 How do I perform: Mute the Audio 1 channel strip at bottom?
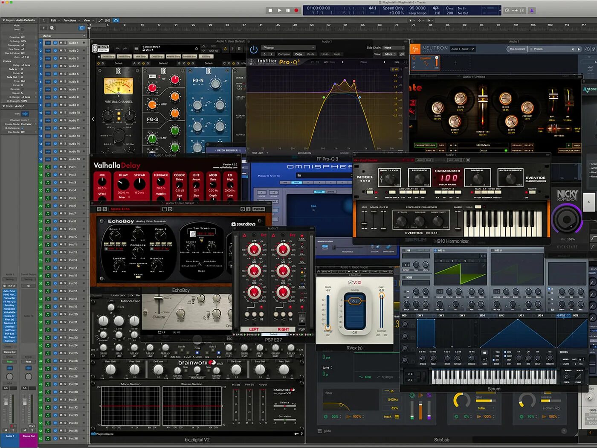click(6, 430)
